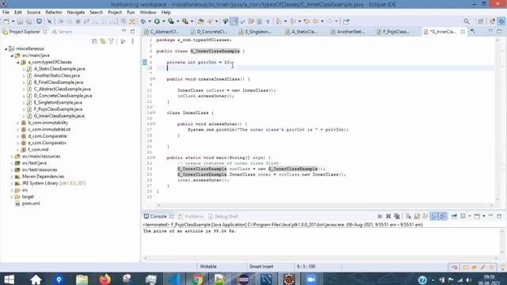Toggle Mark Occurrences highlighted toolbar button
The image size is (507, 285).
tap(234, 21)
